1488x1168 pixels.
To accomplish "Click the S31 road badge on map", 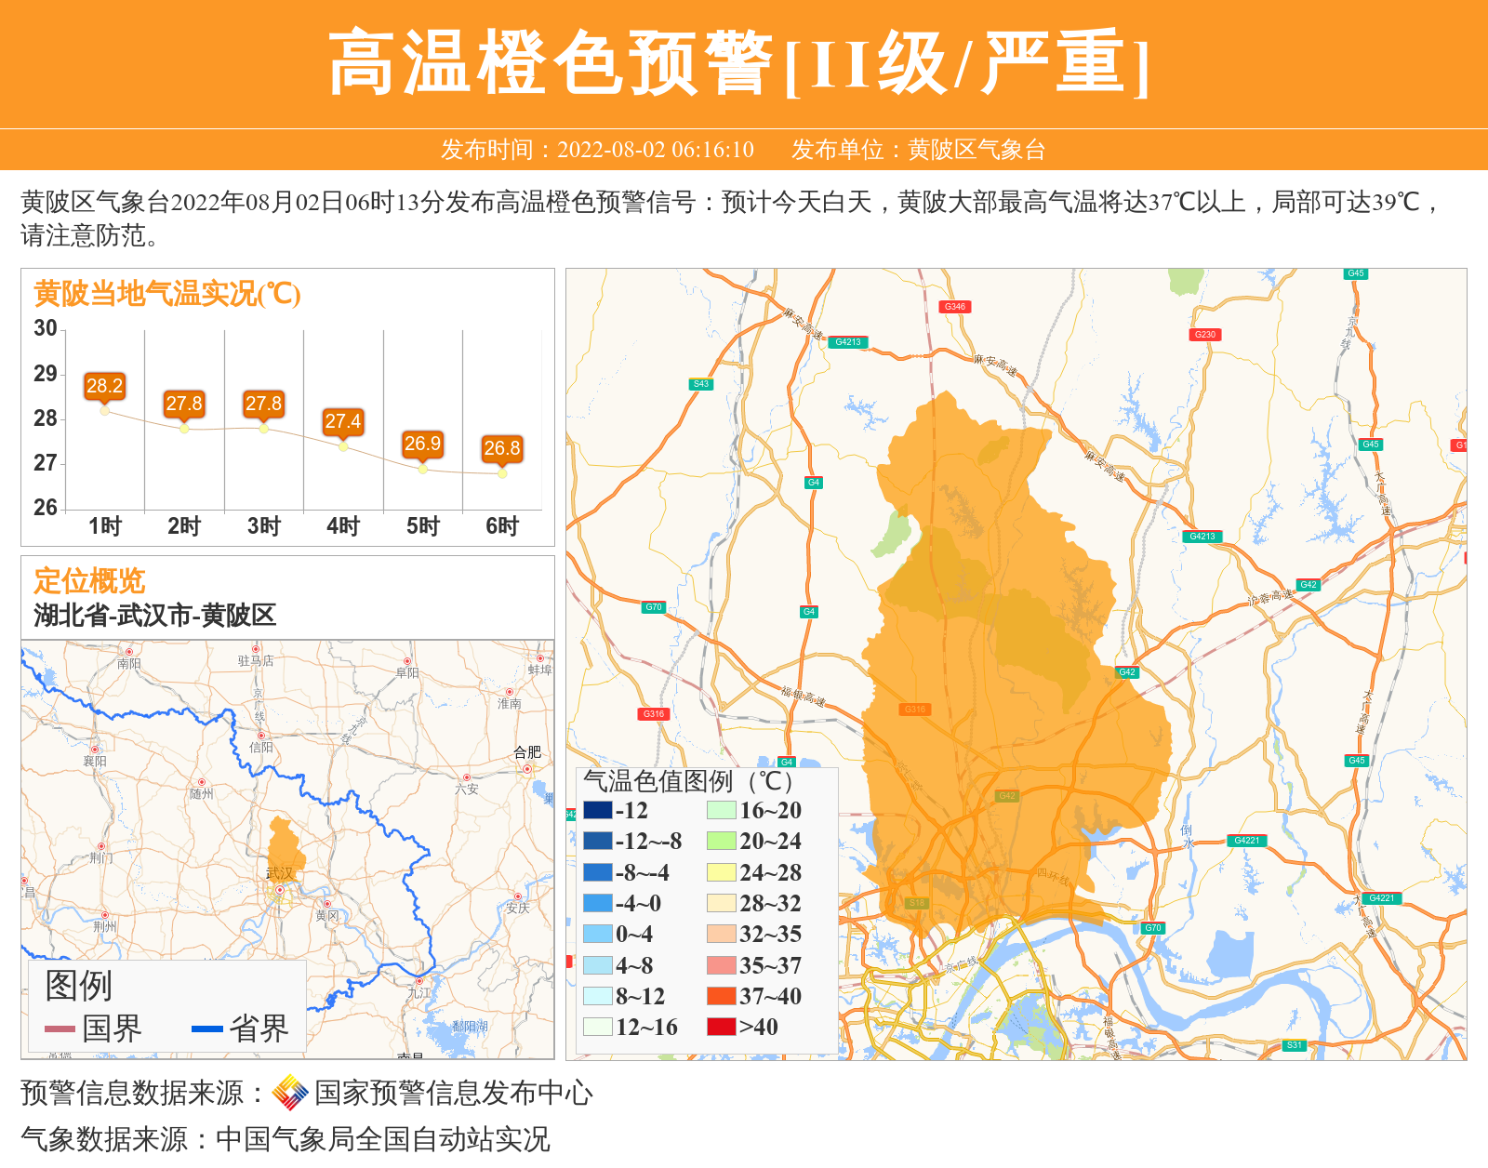I will 1294,1045.
